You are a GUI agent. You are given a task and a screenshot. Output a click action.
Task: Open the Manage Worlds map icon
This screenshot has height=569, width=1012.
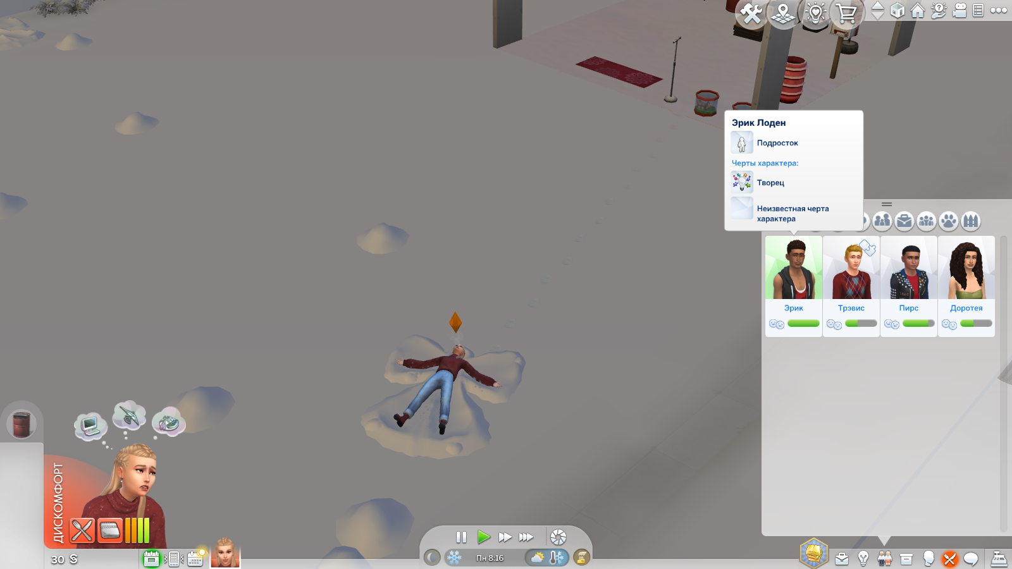click(x=783, y=13)
